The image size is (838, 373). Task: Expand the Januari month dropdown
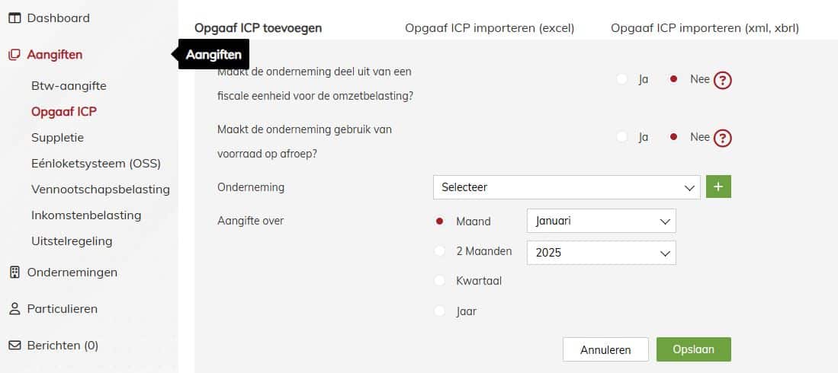click(x=602, y=221)
